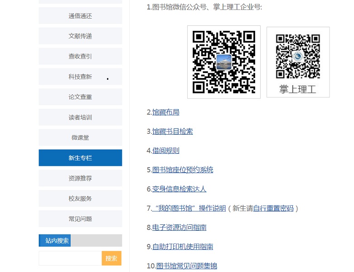Select 查收查引 in the sidebar
This screenshot has height=272, width=354.
pyautogui.click(x=80, y=56)
